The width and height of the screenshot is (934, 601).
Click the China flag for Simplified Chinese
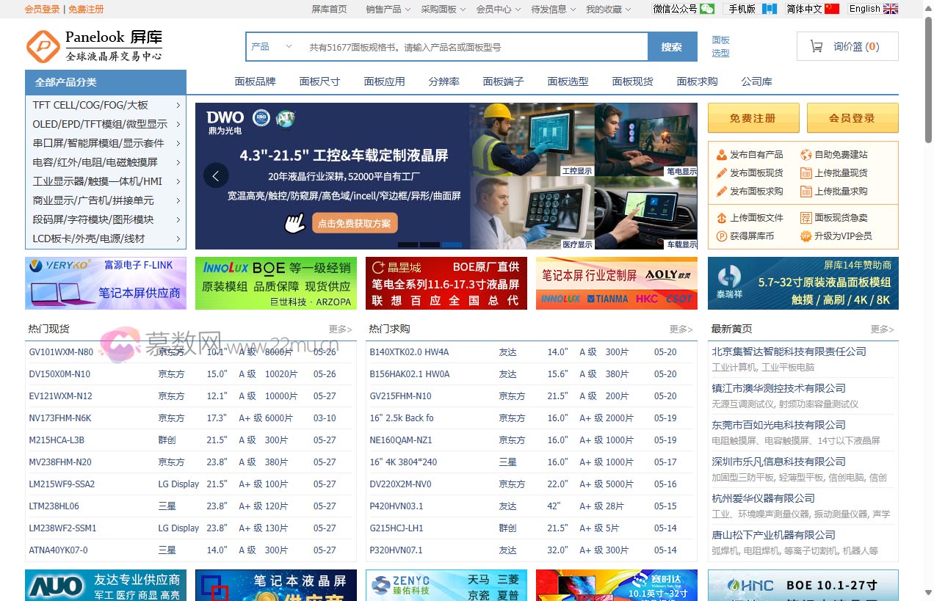[x=831, y=9]
